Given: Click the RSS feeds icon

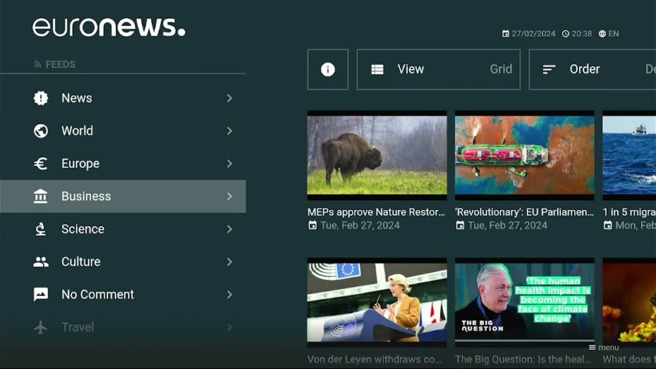Looking at the screenshot, I should click(37, 64).
